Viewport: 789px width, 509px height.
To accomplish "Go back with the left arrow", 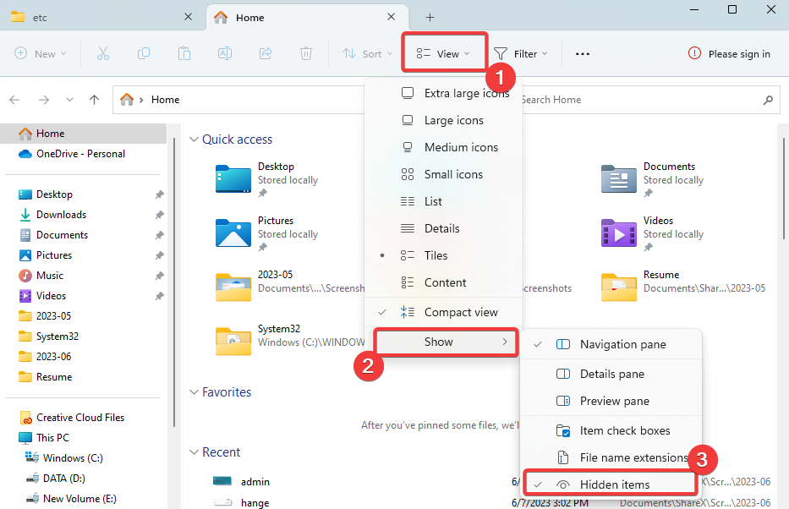I will [x=14, y=100].
